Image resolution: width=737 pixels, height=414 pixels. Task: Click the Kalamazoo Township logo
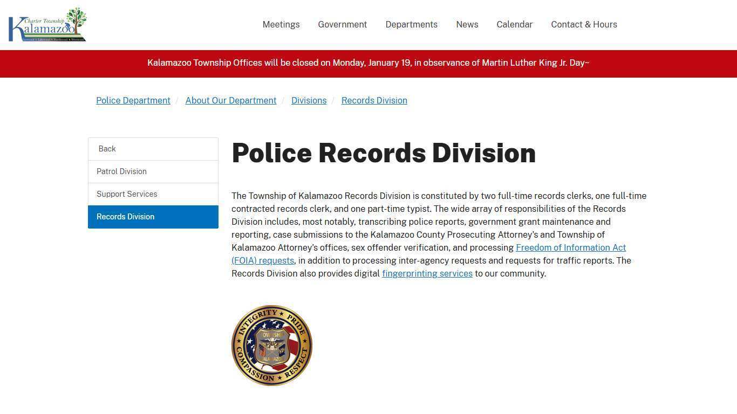[47, 24]
